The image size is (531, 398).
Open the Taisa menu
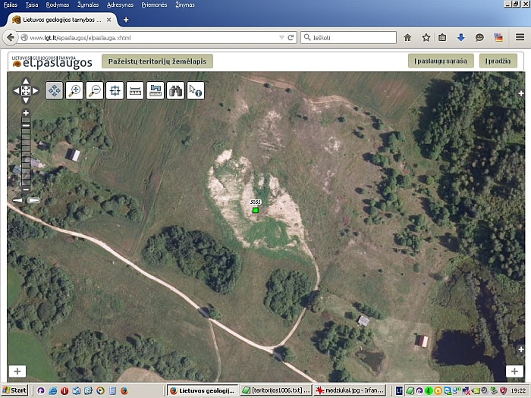[32, 5]
